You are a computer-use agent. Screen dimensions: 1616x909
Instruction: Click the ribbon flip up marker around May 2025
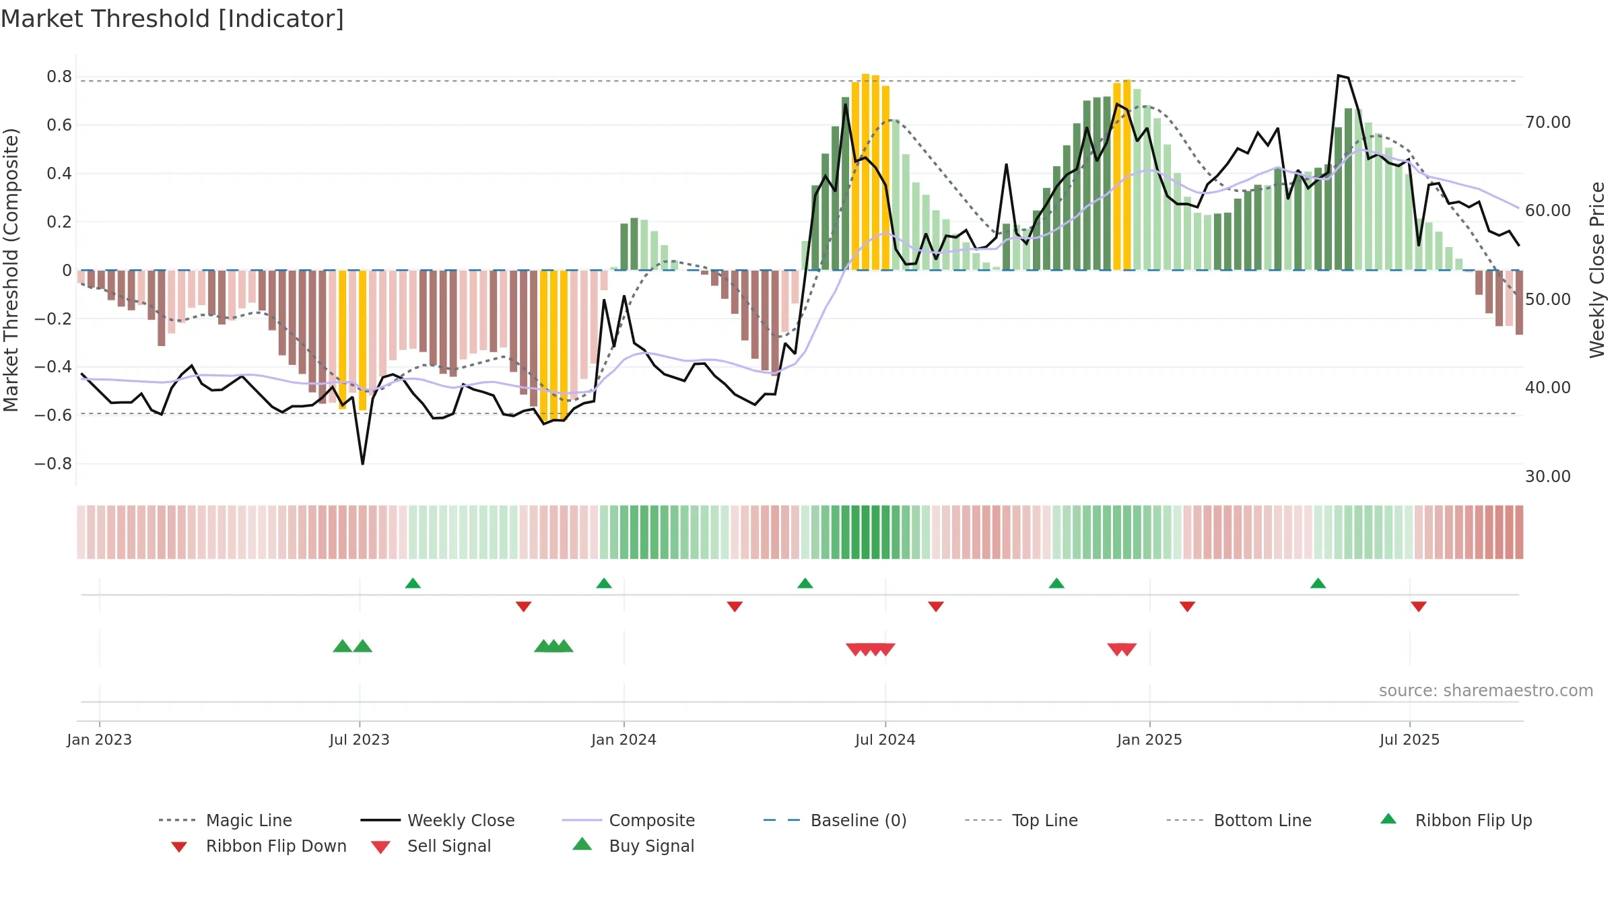tap(1318, 583)
